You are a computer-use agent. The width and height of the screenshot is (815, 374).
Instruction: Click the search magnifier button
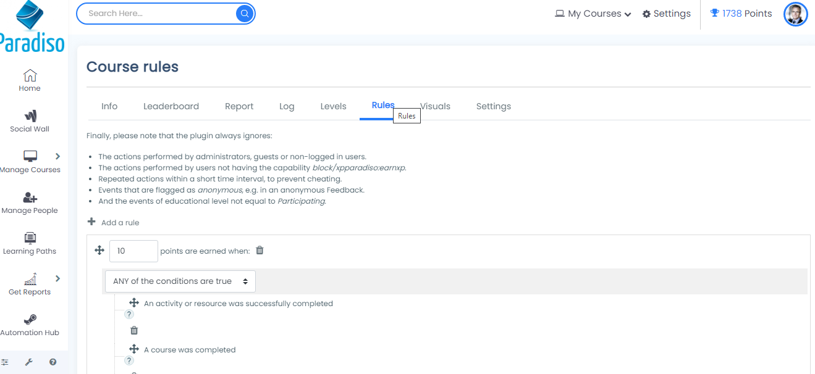click(245, 13)
